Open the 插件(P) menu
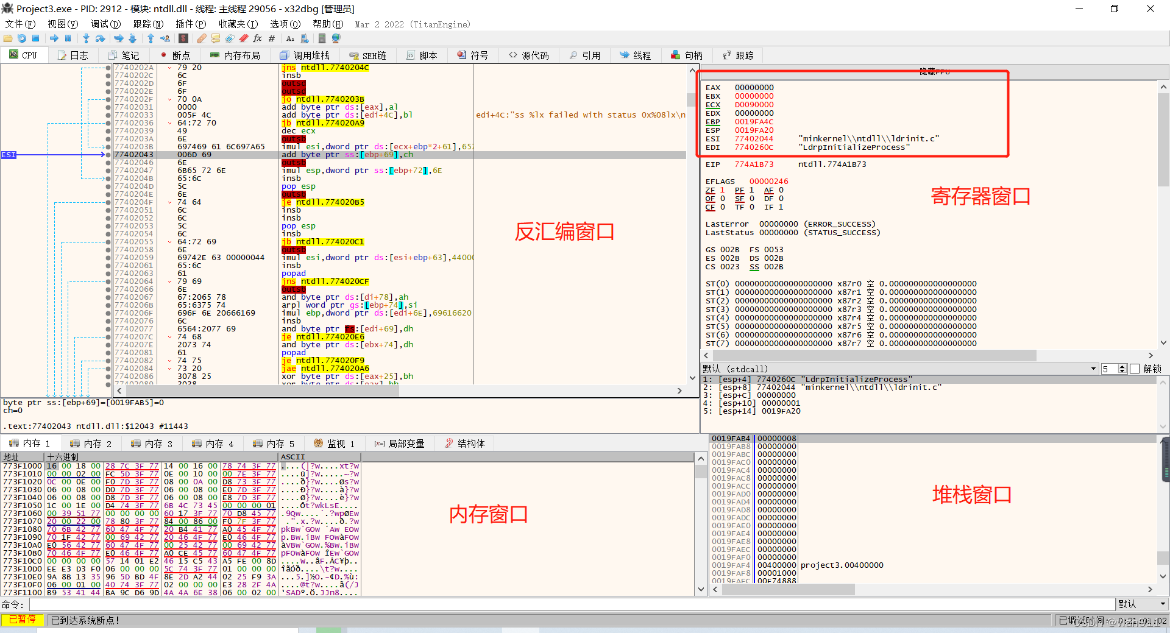 [191, 24]
